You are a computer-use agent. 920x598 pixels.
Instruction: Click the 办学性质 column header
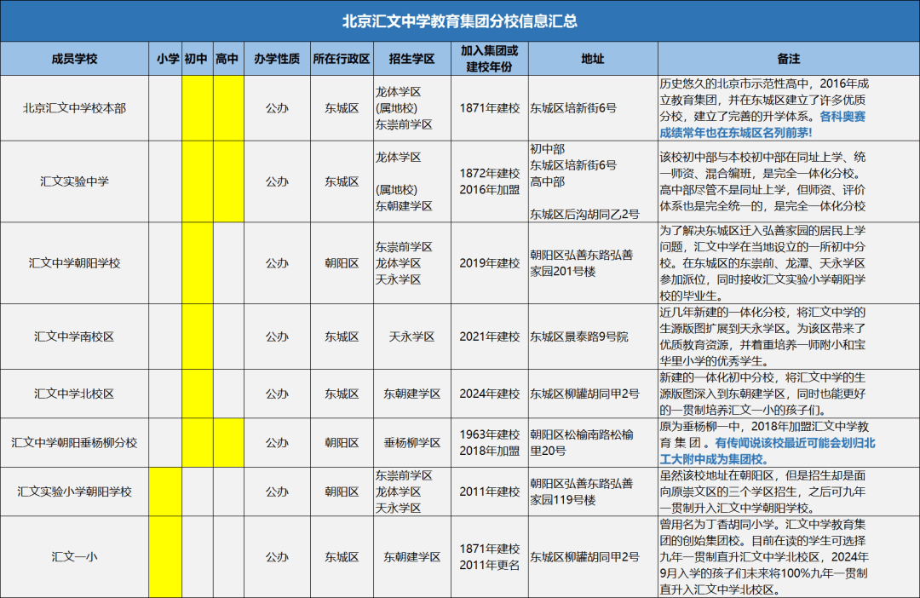click(277, 59)
